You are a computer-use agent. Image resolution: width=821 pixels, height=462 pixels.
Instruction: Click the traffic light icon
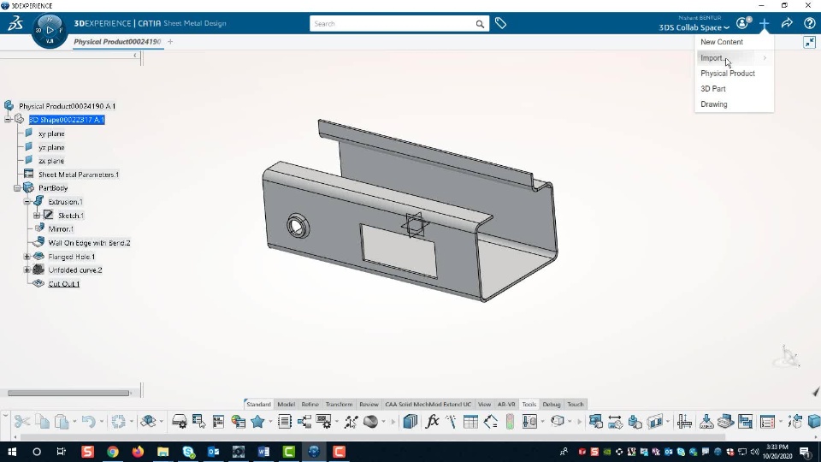(x=510, y=421)
